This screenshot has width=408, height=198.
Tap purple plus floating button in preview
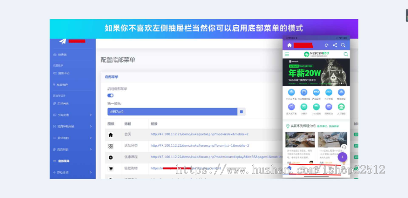pos(342,157)
